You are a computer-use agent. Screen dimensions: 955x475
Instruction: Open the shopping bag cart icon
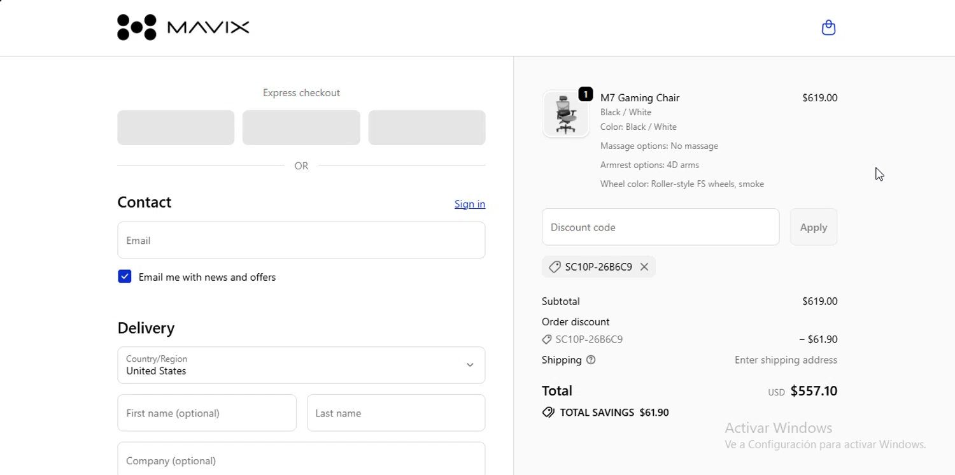828,27
